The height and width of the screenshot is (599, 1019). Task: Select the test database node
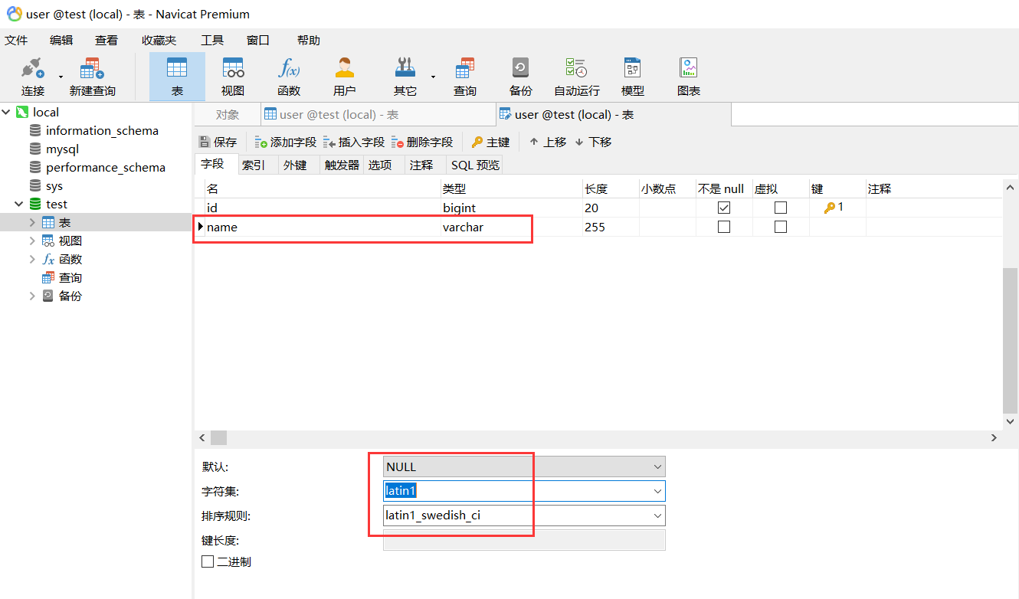(56, 205)
